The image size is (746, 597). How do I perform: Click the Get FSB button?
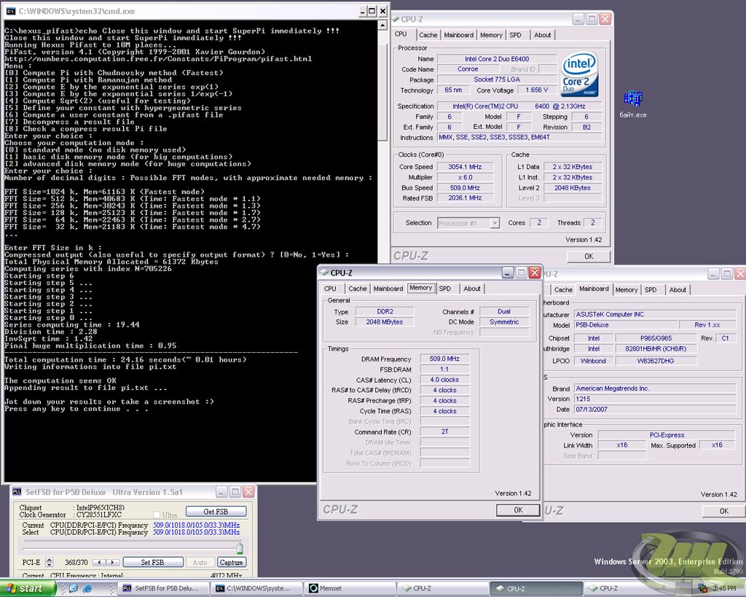(x=216, y=511)
